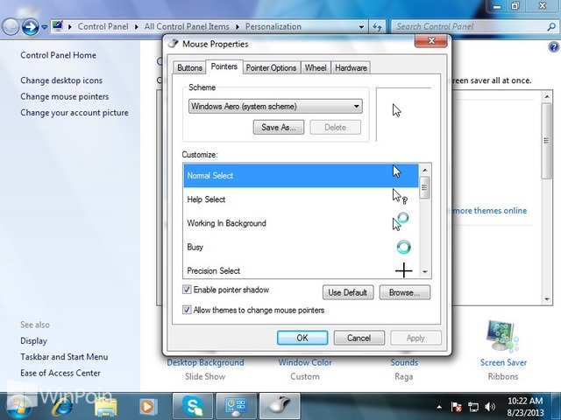
Task: Switch to the Buttons tab
Action: 189,68
